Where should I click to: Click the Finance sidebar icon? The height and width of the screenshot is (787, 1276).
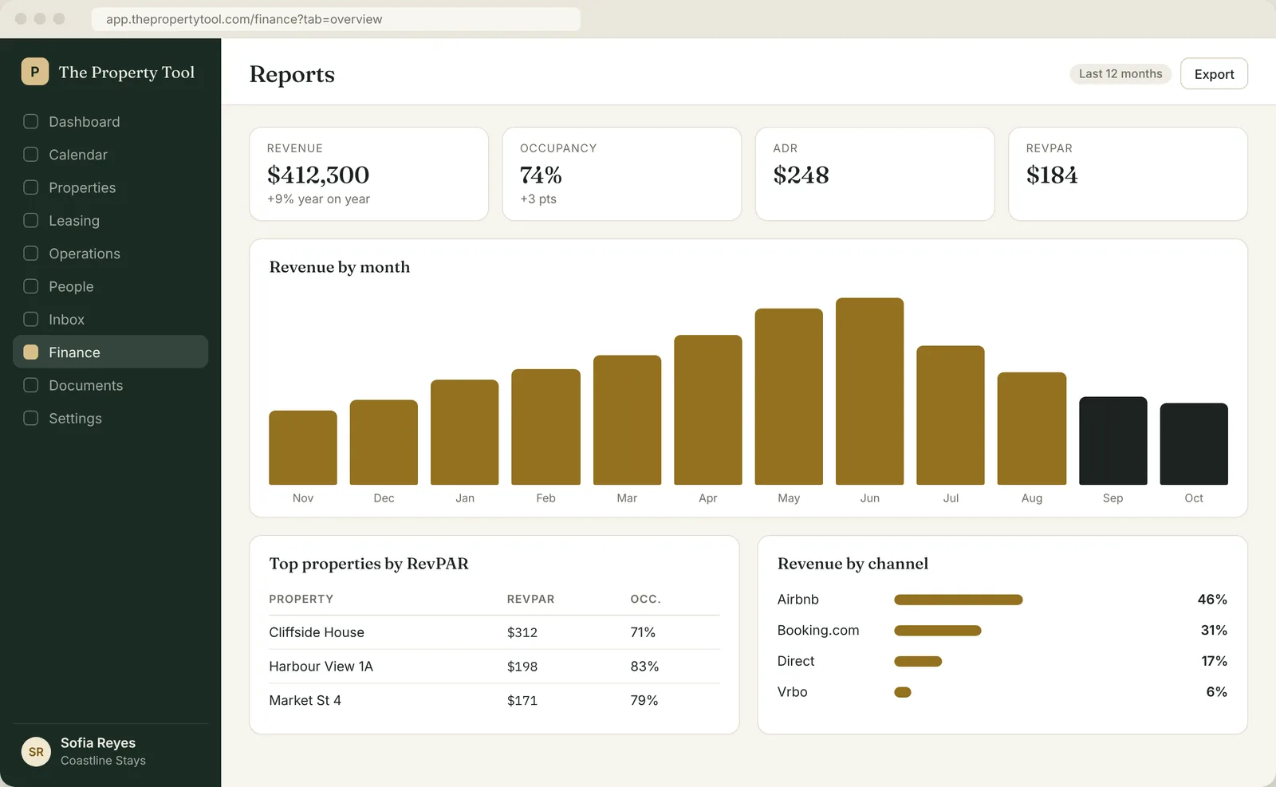(31, 352)
